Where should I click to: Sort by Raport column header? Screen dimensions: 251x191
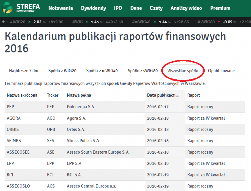coord(194,95)
